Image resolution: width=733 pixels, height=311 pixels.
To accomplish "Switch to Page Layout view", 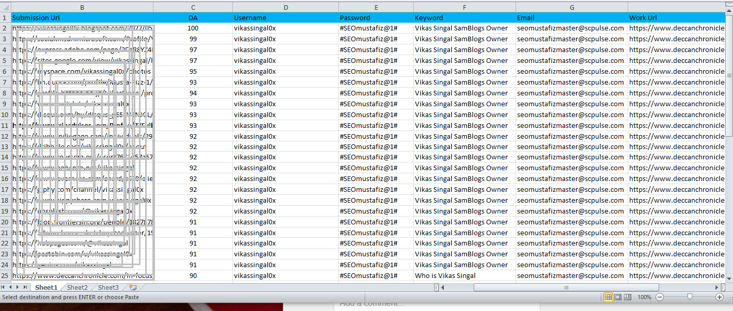I will 618,297.
